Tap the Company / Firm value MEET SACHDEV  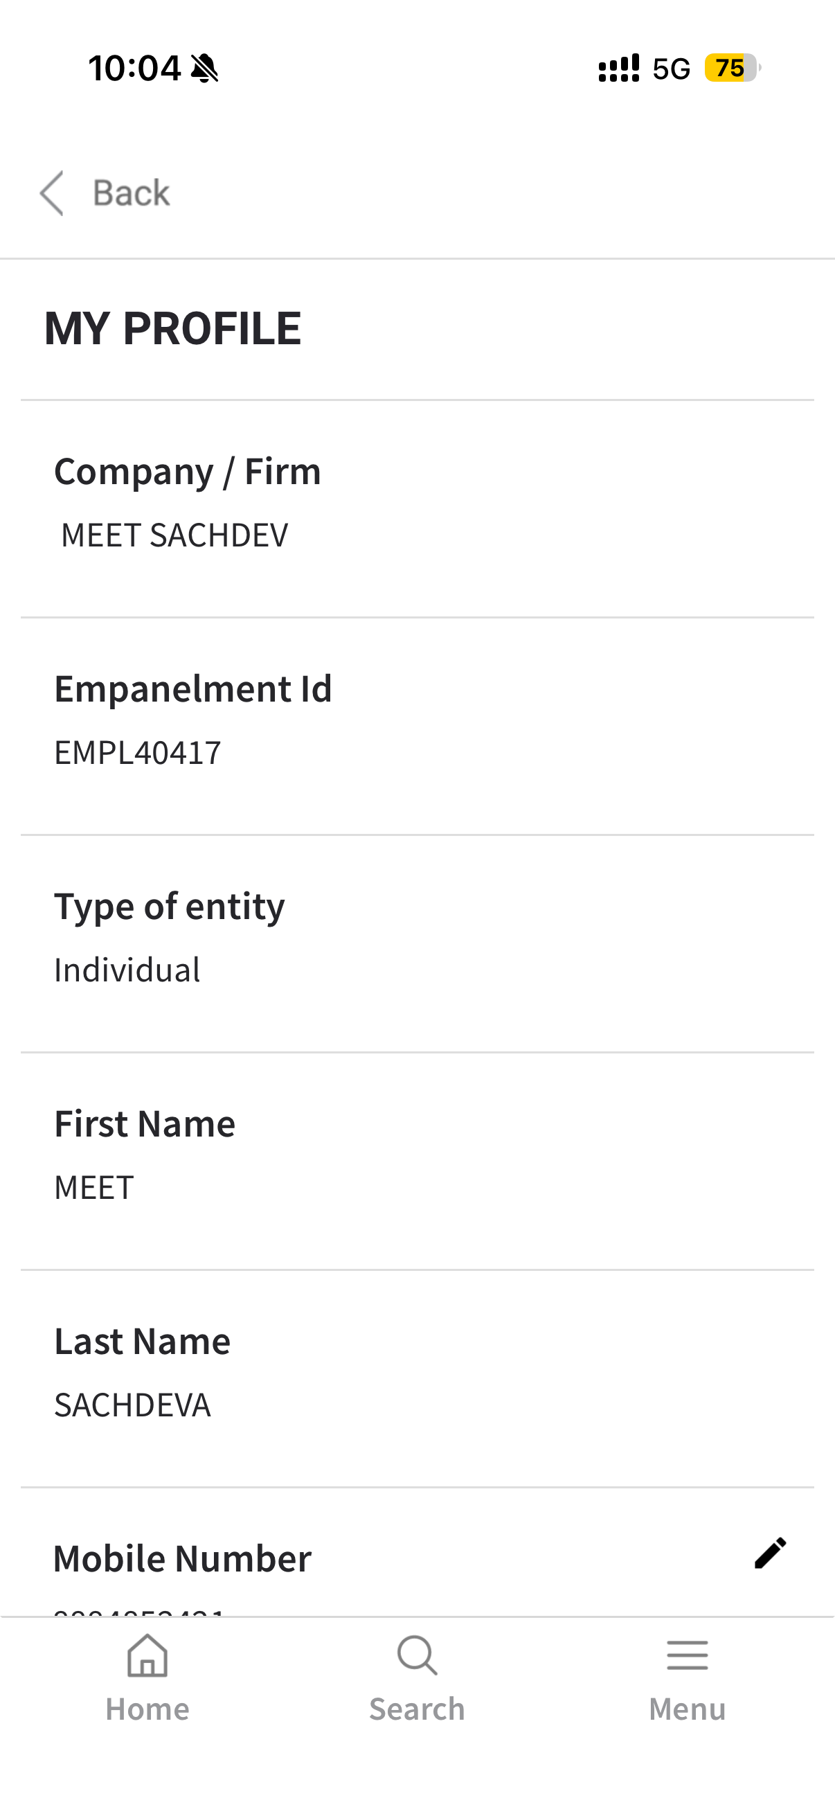(174, 535)
